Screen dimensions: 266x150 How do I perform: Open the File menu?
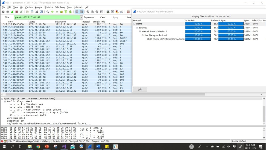pyautogui.click(x=3, y=7)
